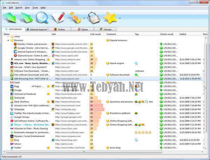Select the Browsers folder
The height and width of the screenshot is (160, 210).
point(19,40)
